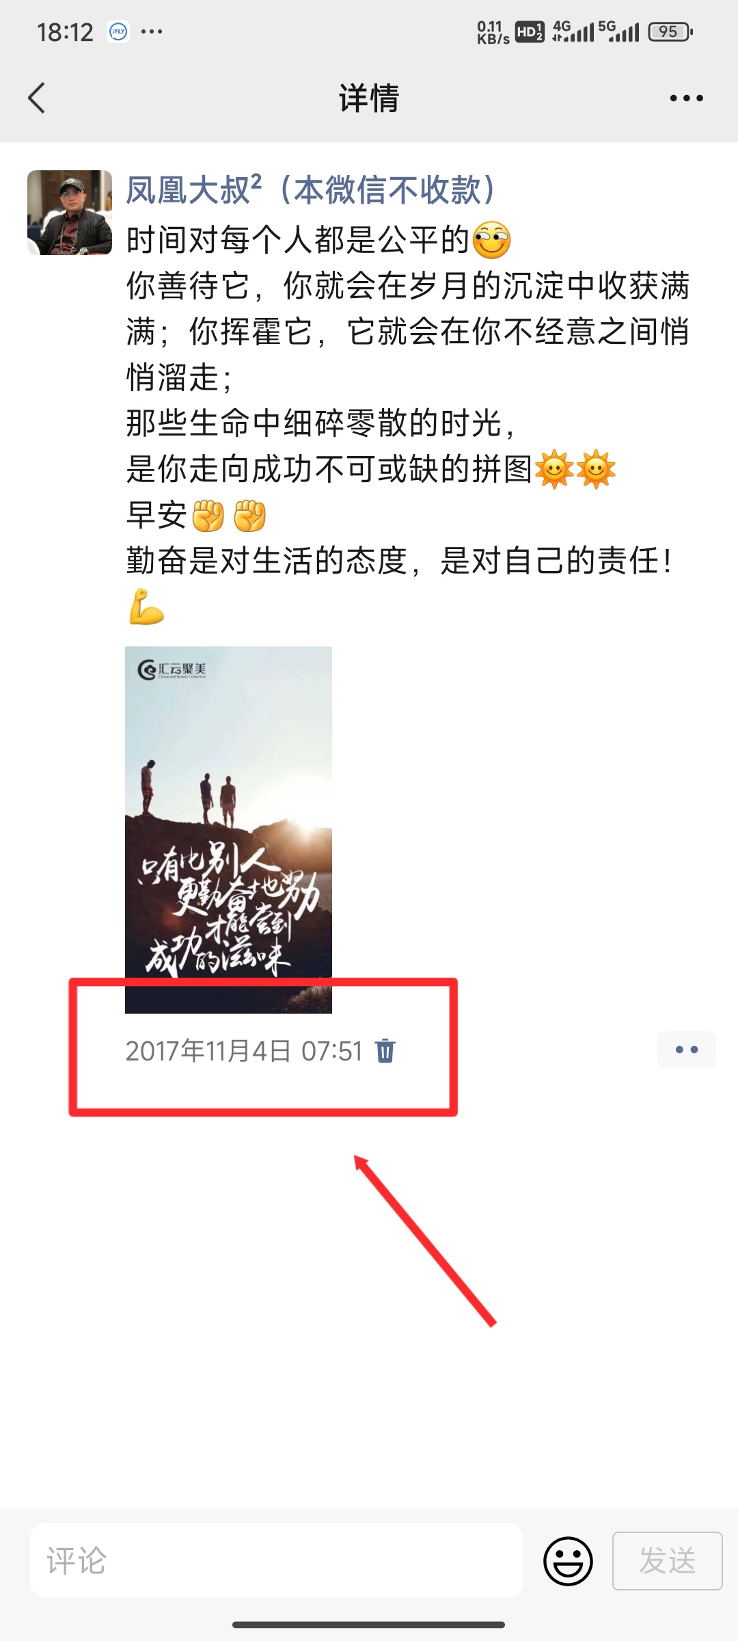Viewport: 738px width, 1641px height.
Task: Tap the bottom home gesture bar
Action: point(369,1625)
